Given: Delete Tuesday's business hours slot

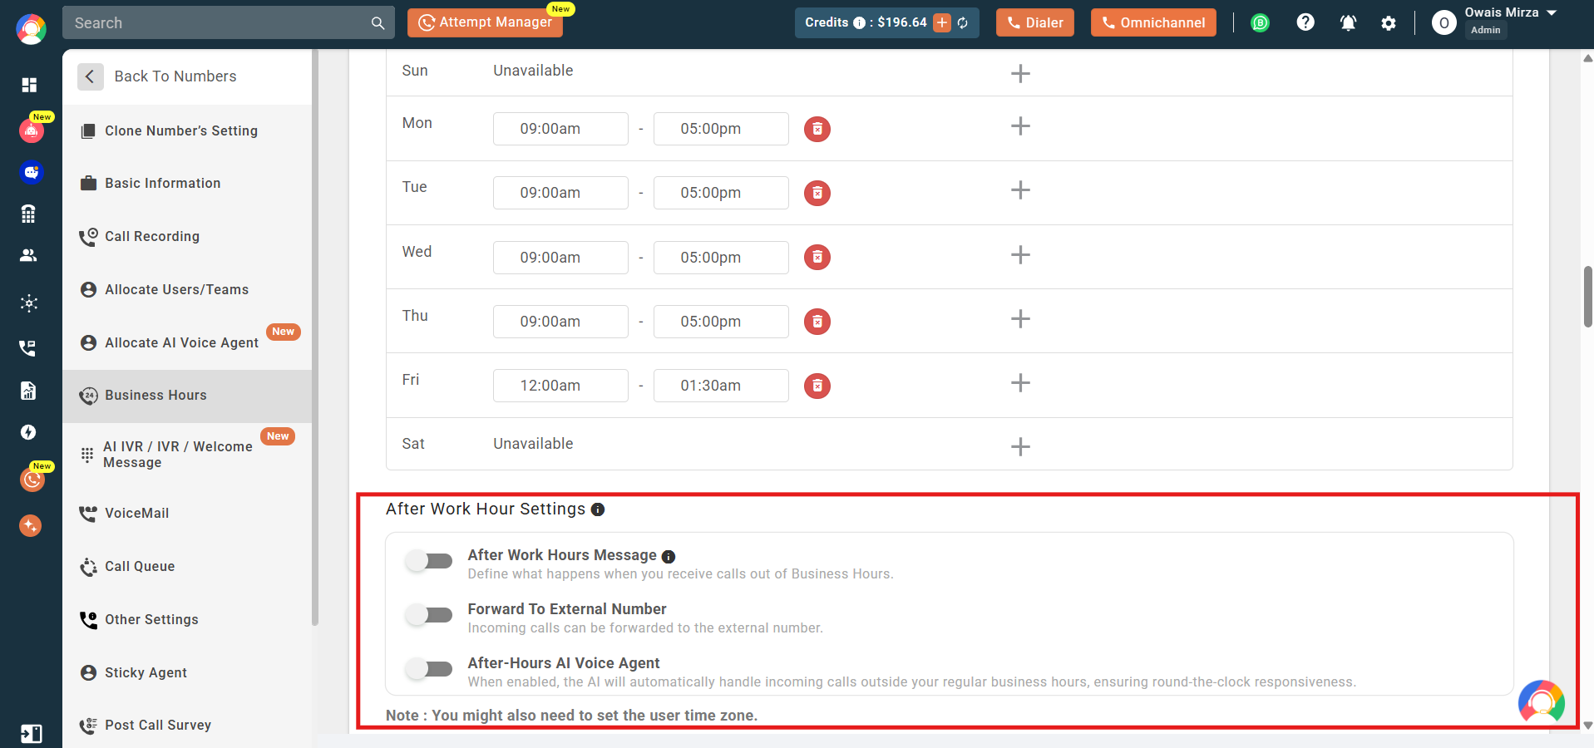Looking at the screenshot, I should [817, 193].
